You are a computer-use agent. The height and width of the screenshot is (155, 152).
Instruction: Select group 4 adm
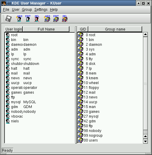click(x=110, y=54)
